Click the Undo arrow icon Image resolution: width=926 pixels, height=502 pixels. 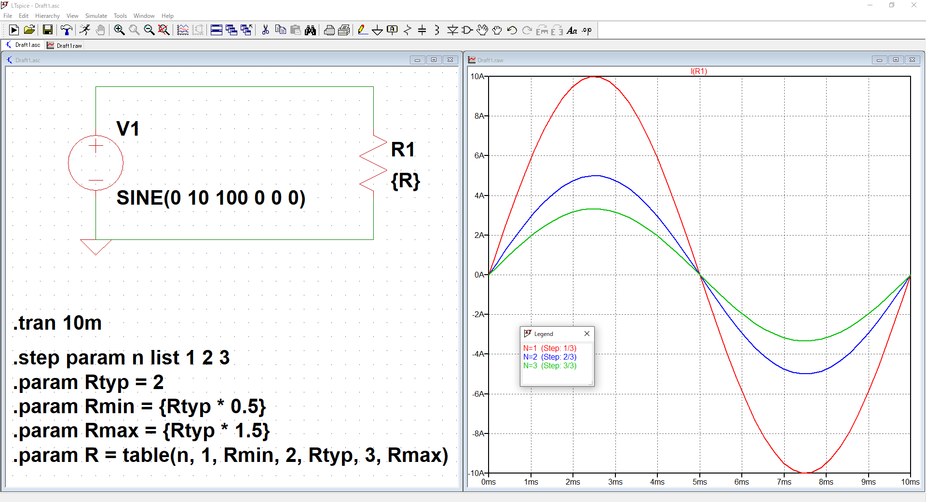512,30
